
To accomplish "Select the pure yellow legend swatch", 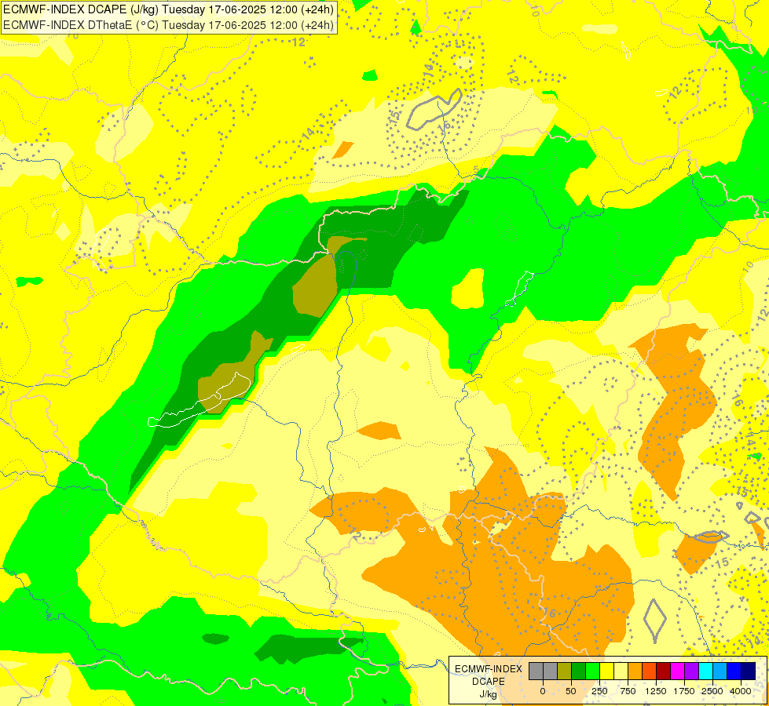I will (x=606, y=671).
